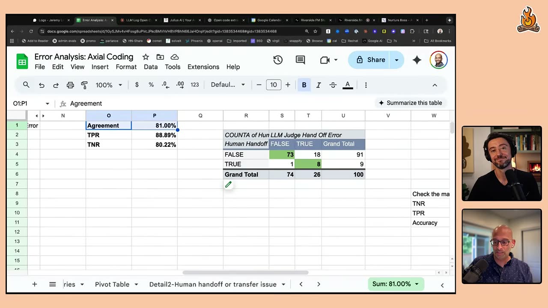Click the browser address bar URL
Image resolution: width=548 pixels, height=308 pixels.
click(x=162, y=31)
